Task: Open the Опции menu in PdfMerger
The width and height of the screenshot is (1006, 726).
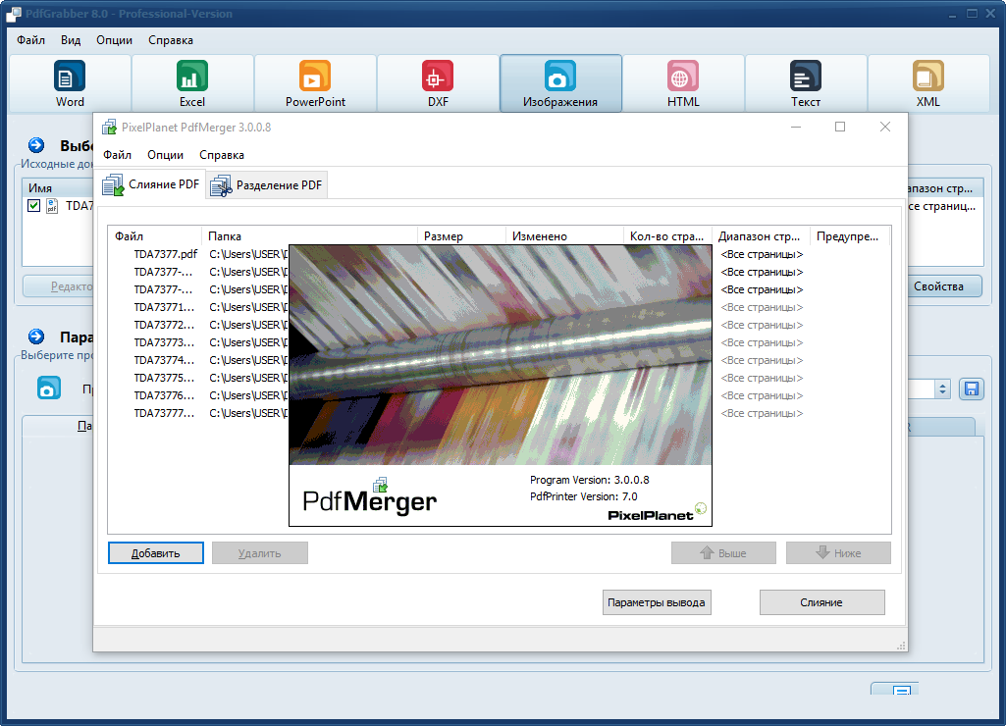Action: pyautogui.click(x=166, y=155)
